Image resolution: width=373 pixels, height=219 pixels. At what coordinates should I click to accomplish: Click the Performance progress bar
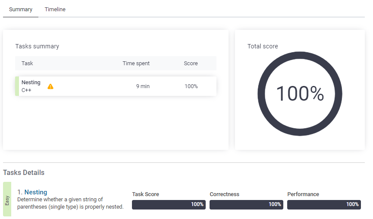324,205
